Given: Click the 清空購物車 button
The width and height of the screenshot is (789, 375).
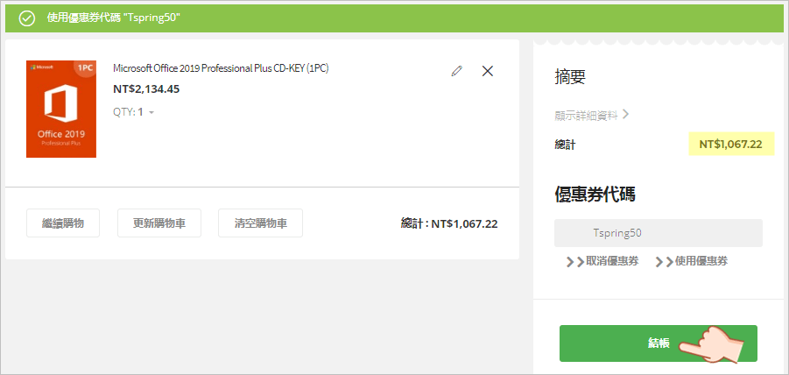Looking at the screenshot, I should (260, 223).
